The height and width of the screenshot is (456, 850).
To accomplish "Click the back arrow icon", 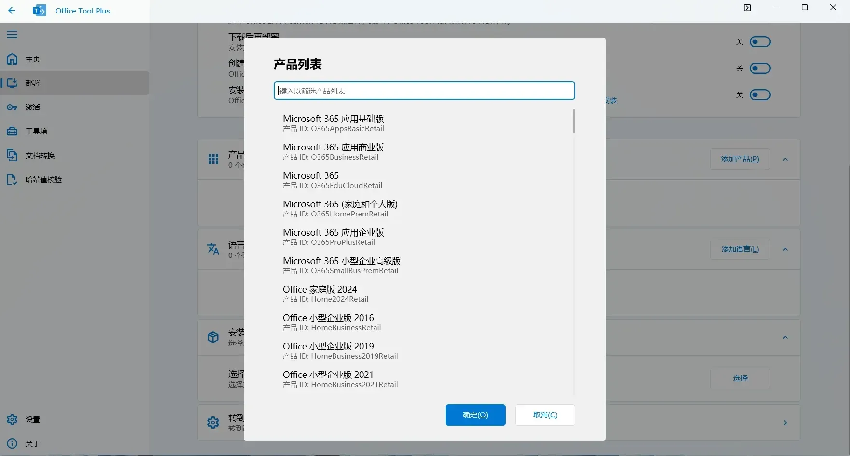I will click(12, 10).
